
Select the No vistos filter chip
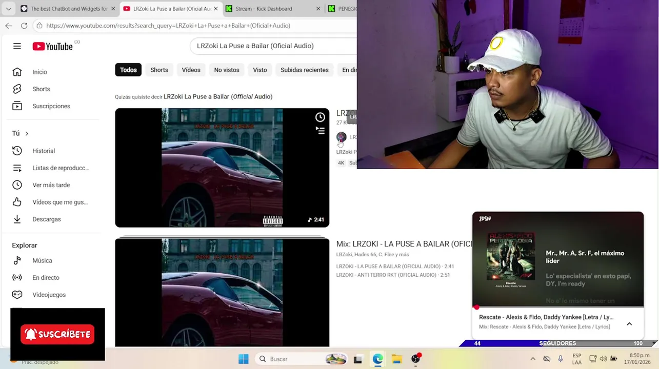(x=227, y=70)
